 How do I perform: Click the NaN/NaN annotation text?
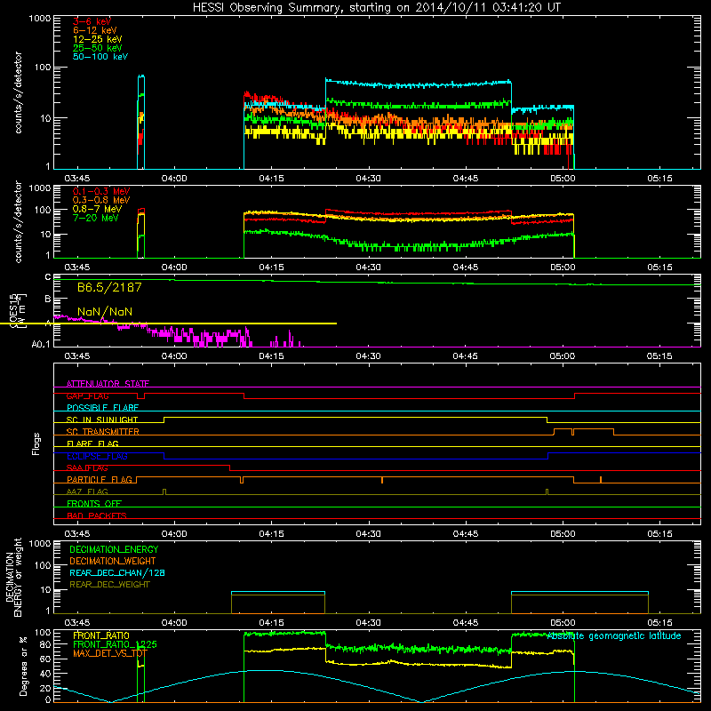(x=105, y=312)
